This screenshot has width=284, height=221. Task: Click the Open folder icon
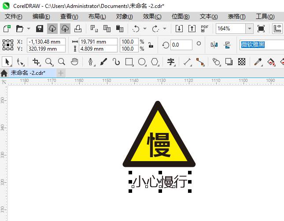pos(19,29)
